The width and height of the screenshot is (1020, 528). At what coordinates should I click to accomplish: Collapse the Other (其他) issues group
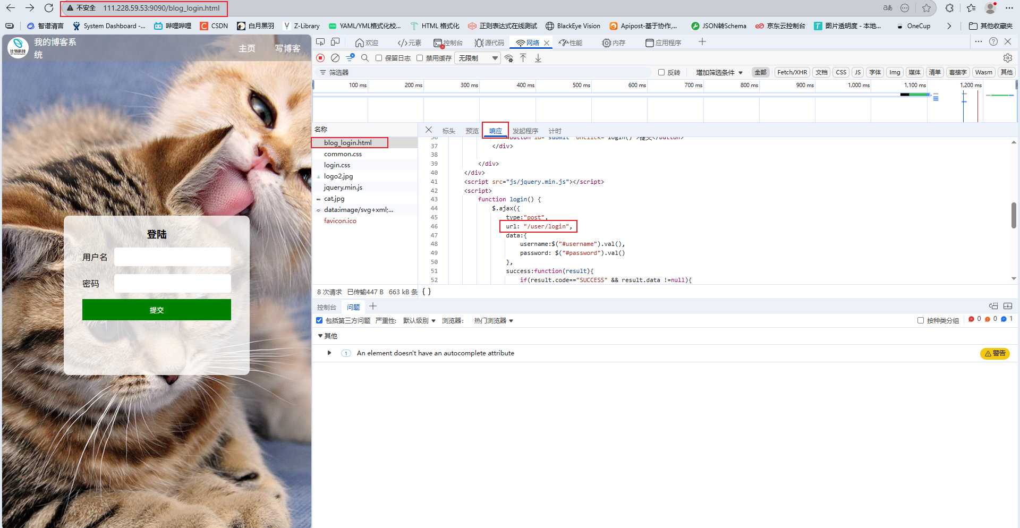320,336
